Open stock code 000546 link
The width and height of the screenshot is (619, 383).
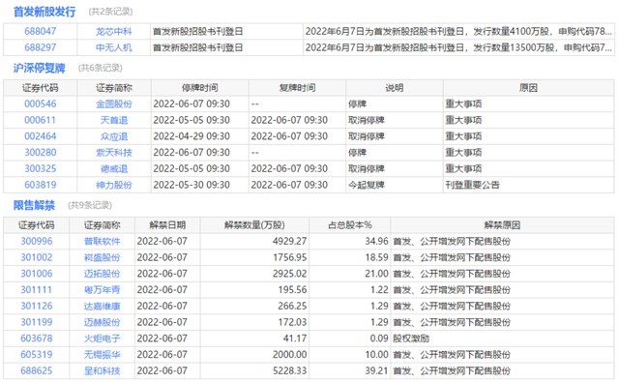[41, 103]
